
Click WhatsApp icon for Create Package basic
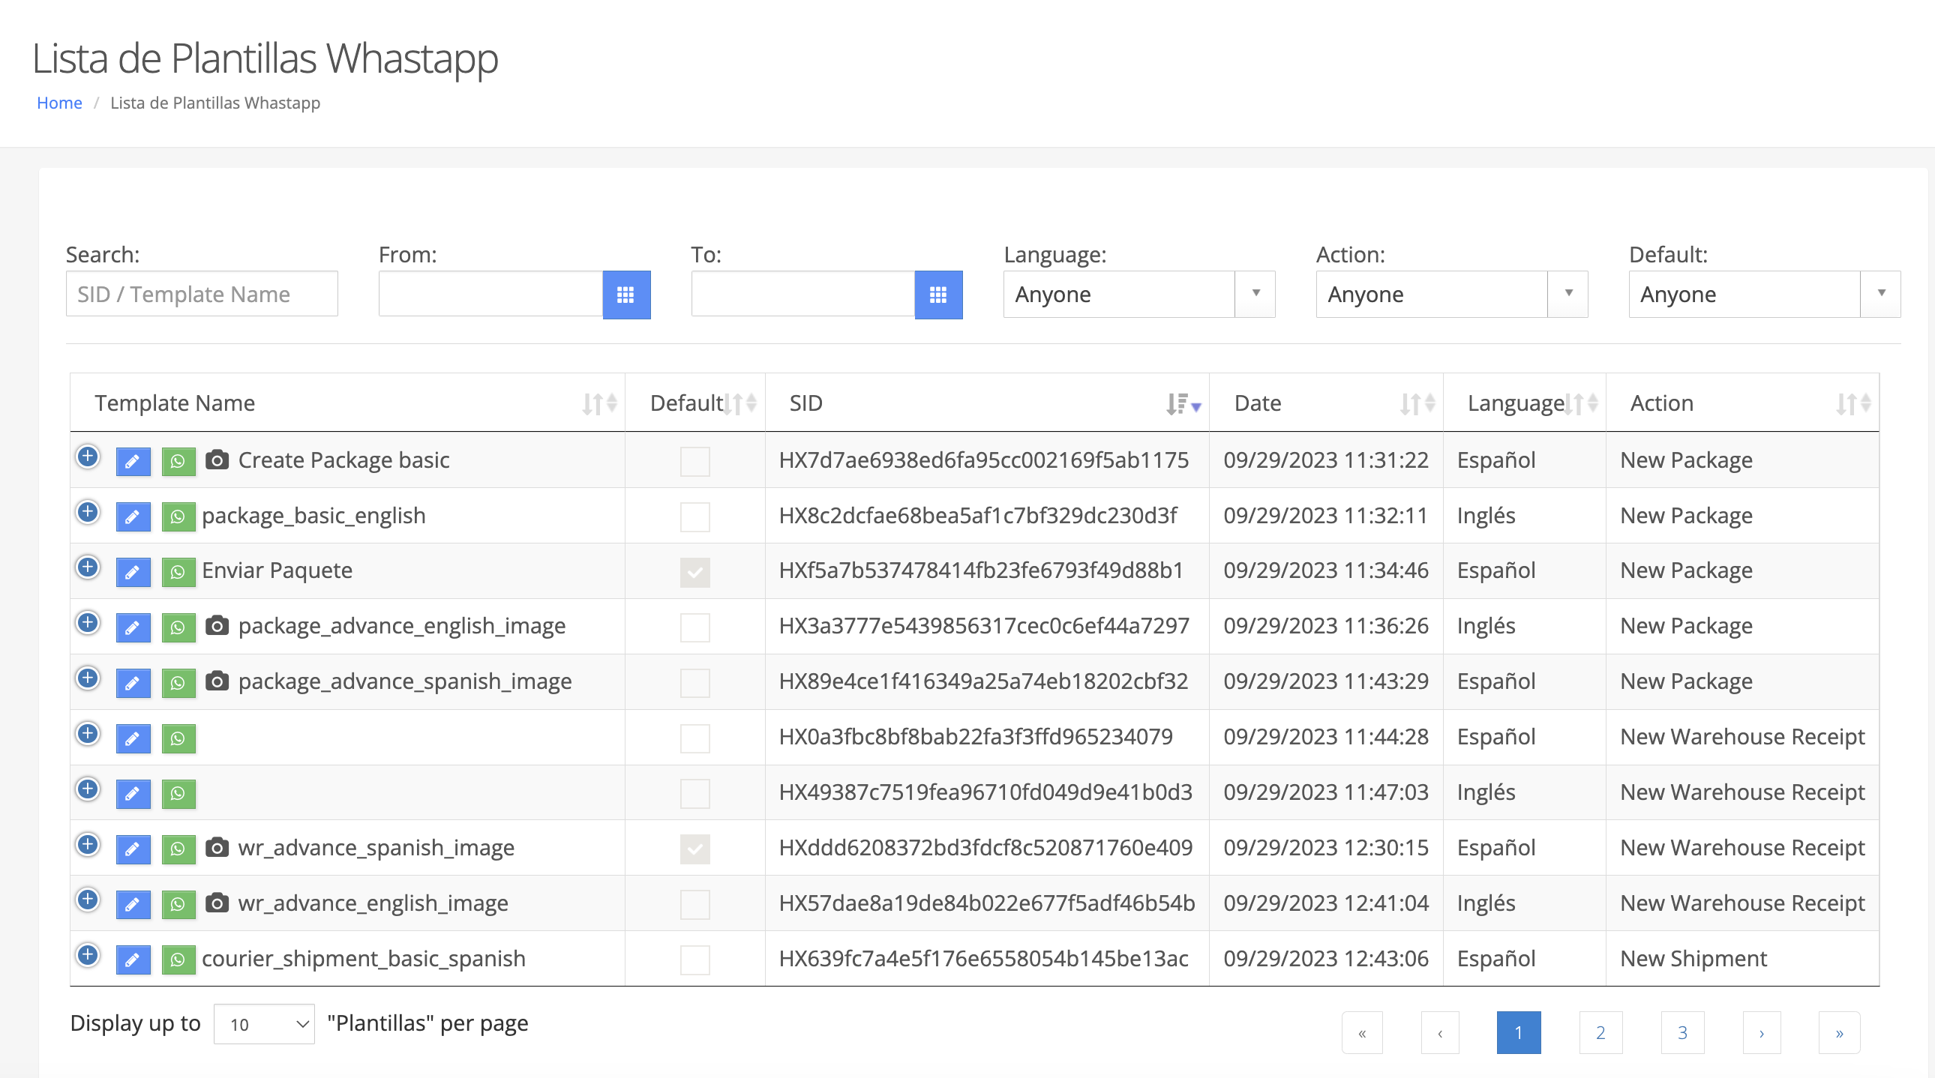click(x=178, y=461)
